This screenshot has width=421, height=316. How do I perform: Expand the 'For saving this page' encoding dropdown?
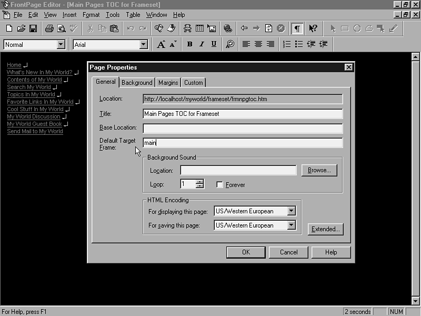click(x=292, y=225)
